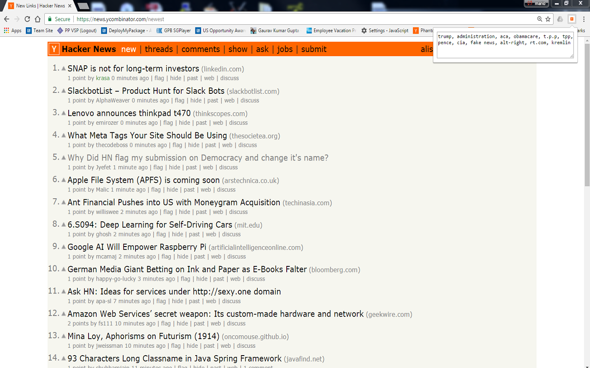Open the browser home page icon

coord(37,19)
